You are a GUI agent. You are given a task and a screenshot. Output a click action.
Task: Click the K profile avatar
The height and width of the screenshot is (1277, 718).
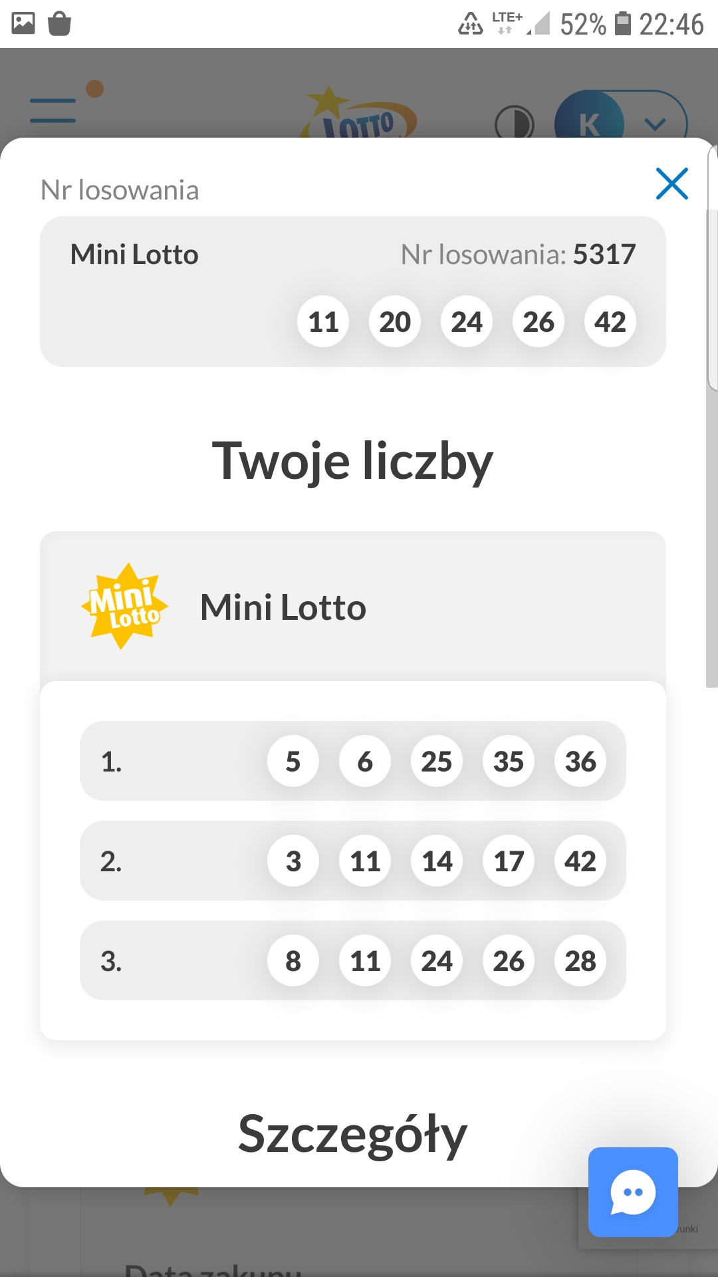coord(589,122)
